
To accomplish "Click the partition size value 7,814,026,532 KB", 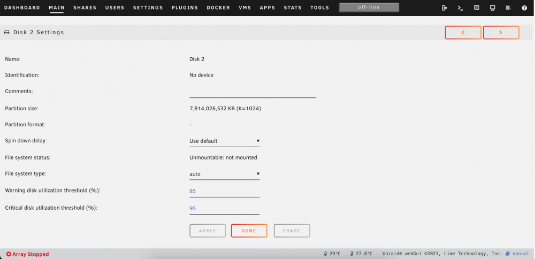I will click(x=225, y=109).
